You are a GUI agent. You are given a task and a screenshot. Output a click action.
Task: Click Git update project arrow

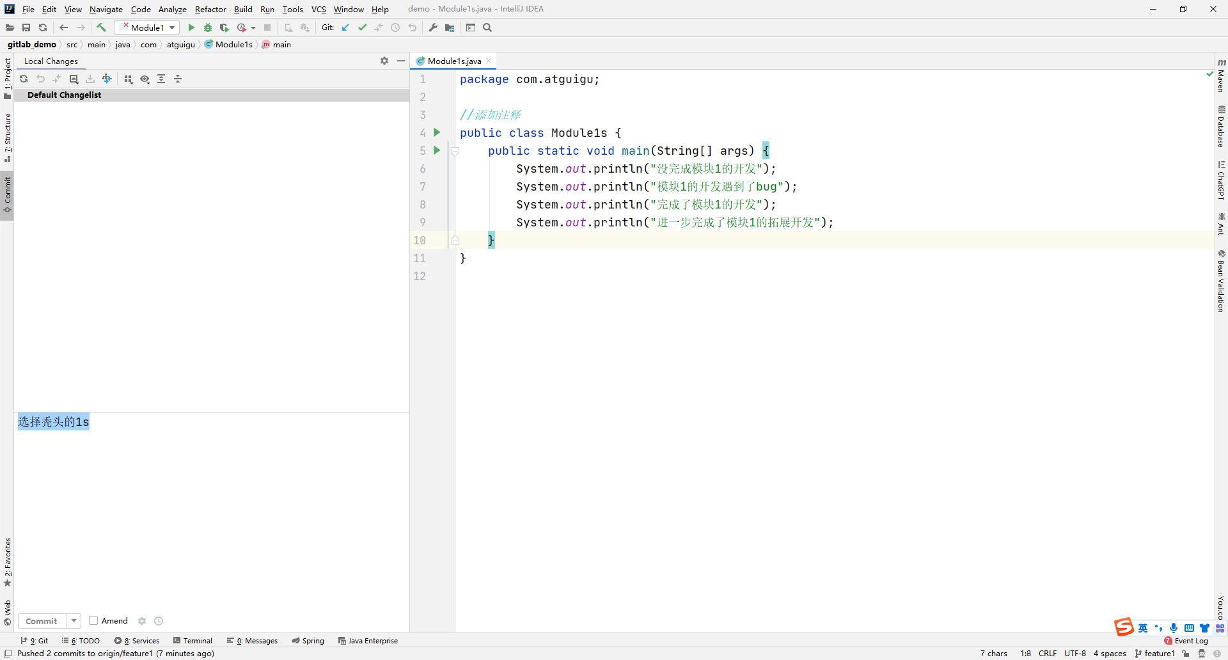[x=346, y=27]
